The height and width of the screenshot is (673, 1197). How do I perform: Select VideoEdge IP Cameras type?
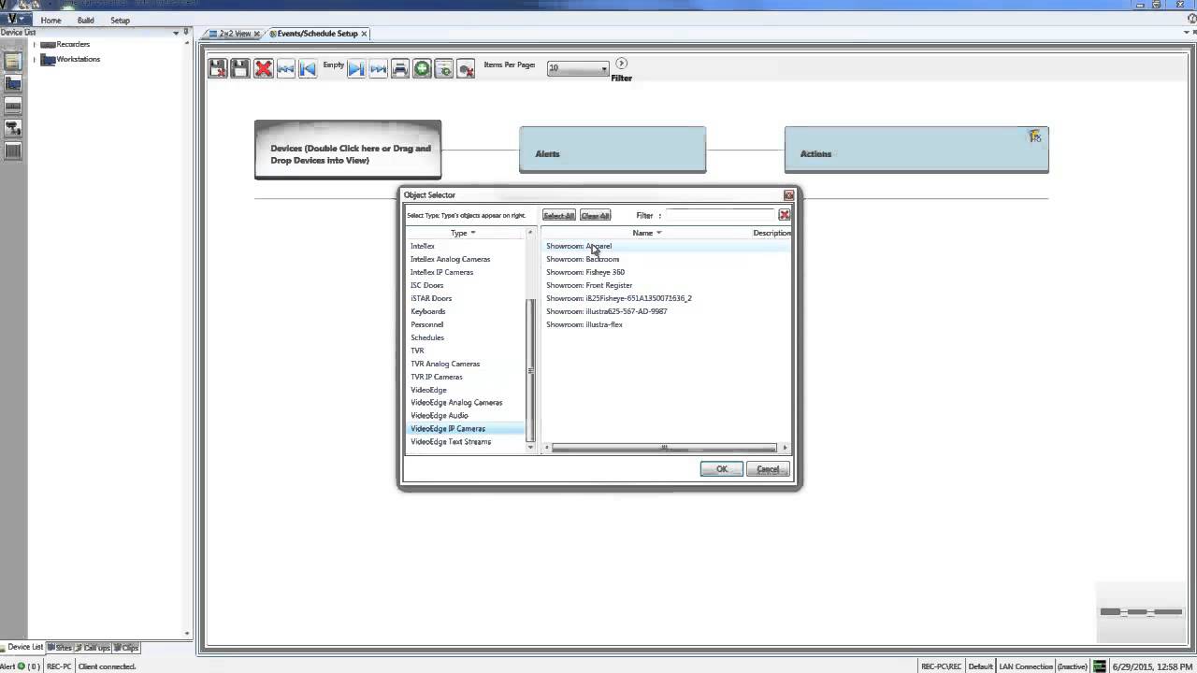click(448, 428)
